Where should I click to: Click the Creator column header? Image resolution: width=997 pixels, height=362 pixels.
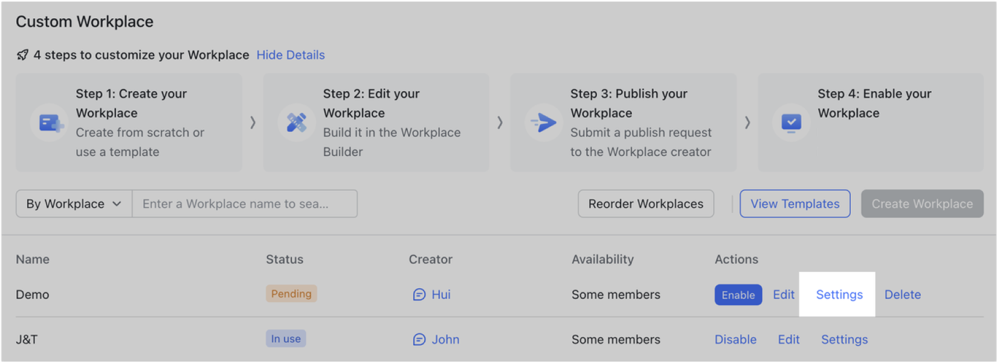click(x=430, y=259)
